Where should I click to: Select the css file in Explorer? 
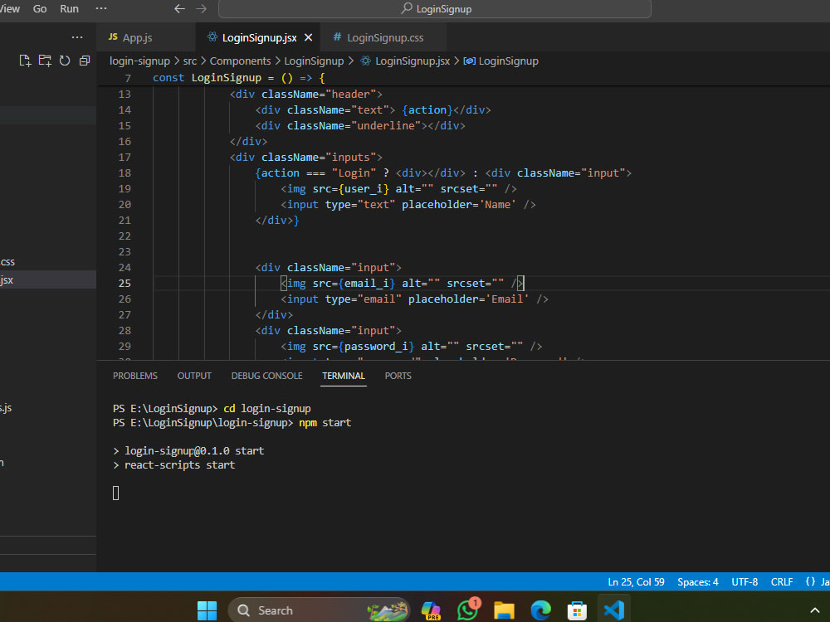click(48, 262)
